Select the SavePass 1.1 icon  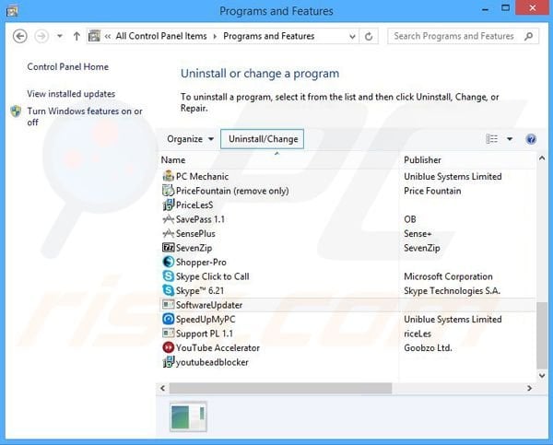coord(169,219)
